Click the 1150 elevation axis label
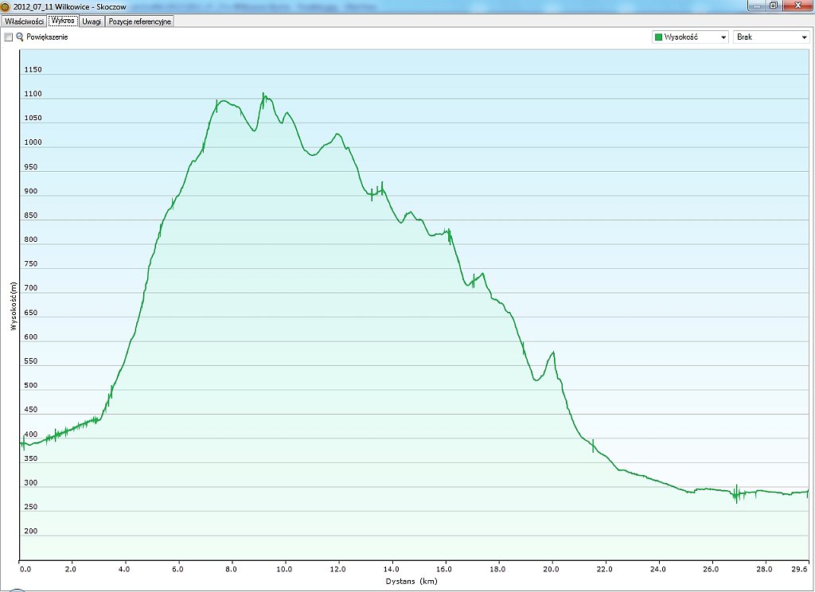Screen dimensions: 815x592 pos(33,70)
